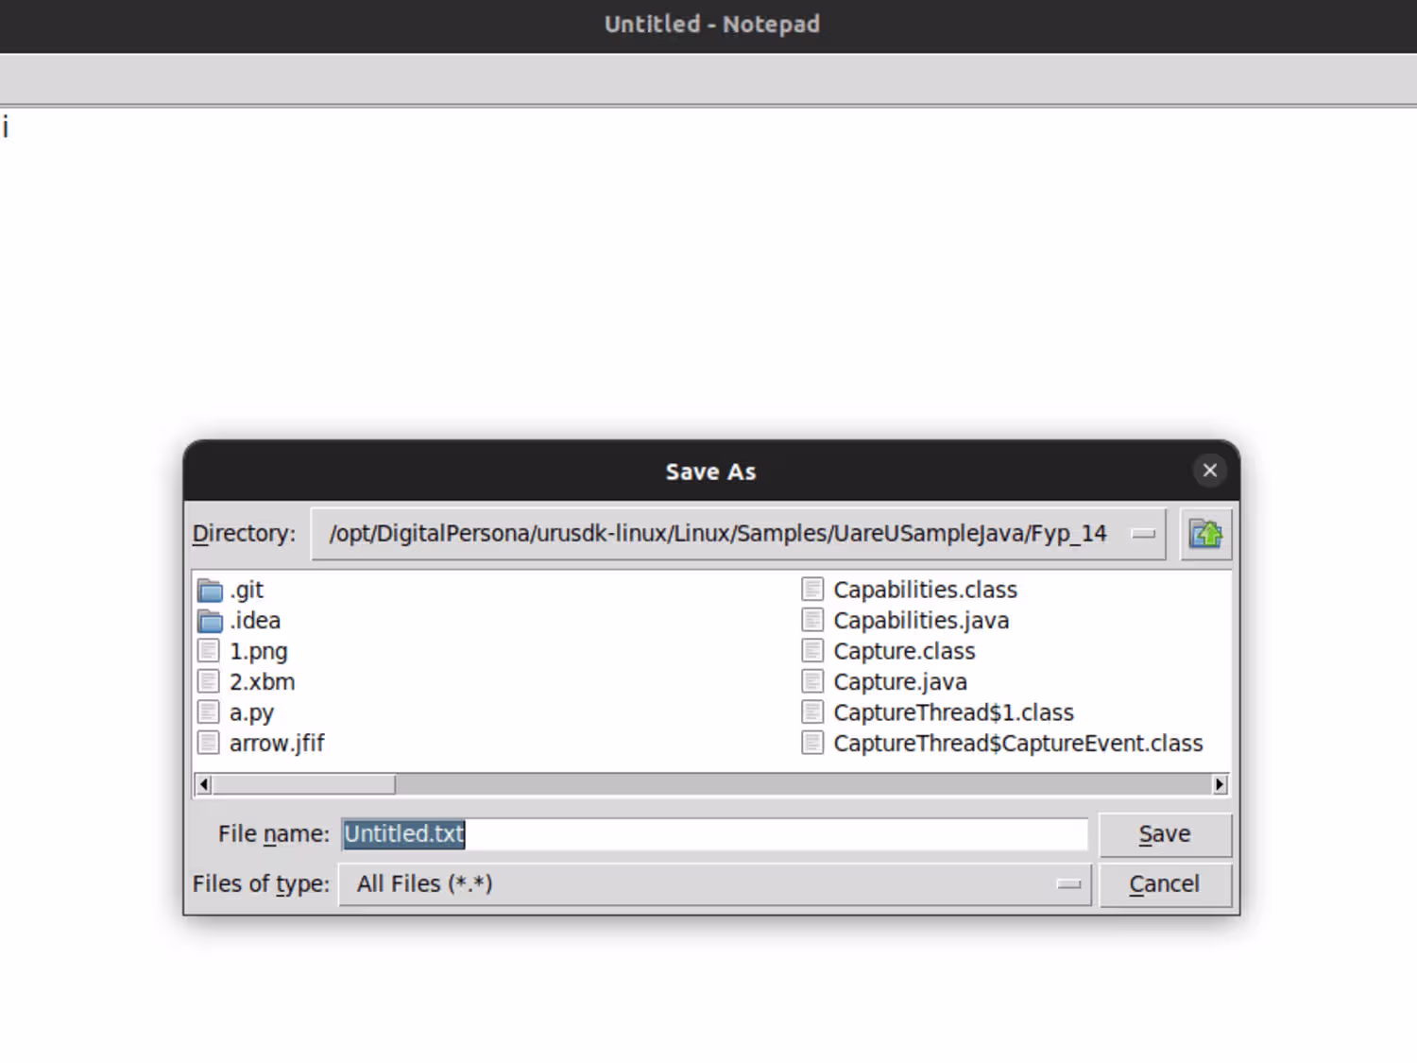Select 1.png file icon

coord(209,651)
